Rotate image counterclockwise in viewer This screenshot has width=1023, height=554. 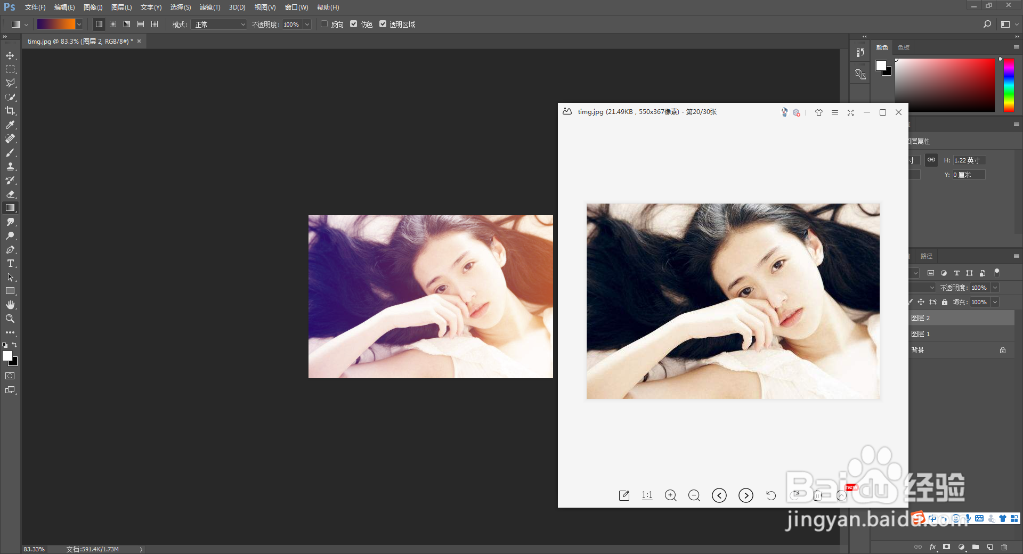click(x=771, y=495)
